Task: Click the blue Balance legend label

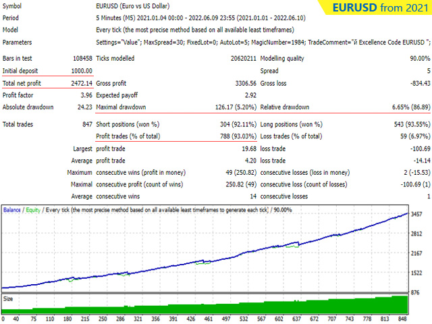Action: pyautogui.click(x=12, y=210)
